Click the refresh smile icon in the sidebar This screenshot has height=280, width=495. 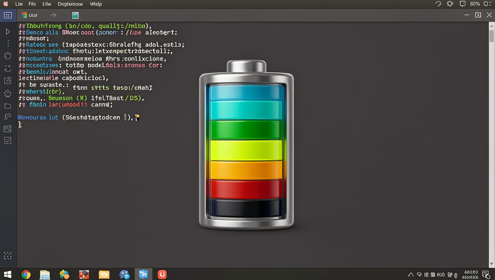click(x=8, y=68)
